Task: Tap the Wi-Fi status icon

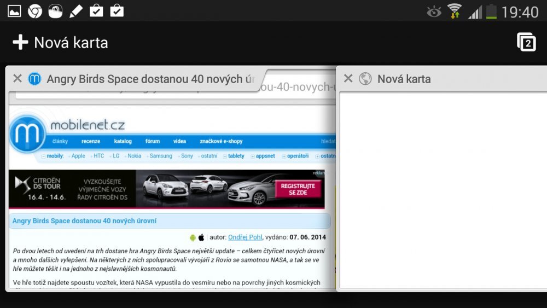Action: click(x=454, y=11)
